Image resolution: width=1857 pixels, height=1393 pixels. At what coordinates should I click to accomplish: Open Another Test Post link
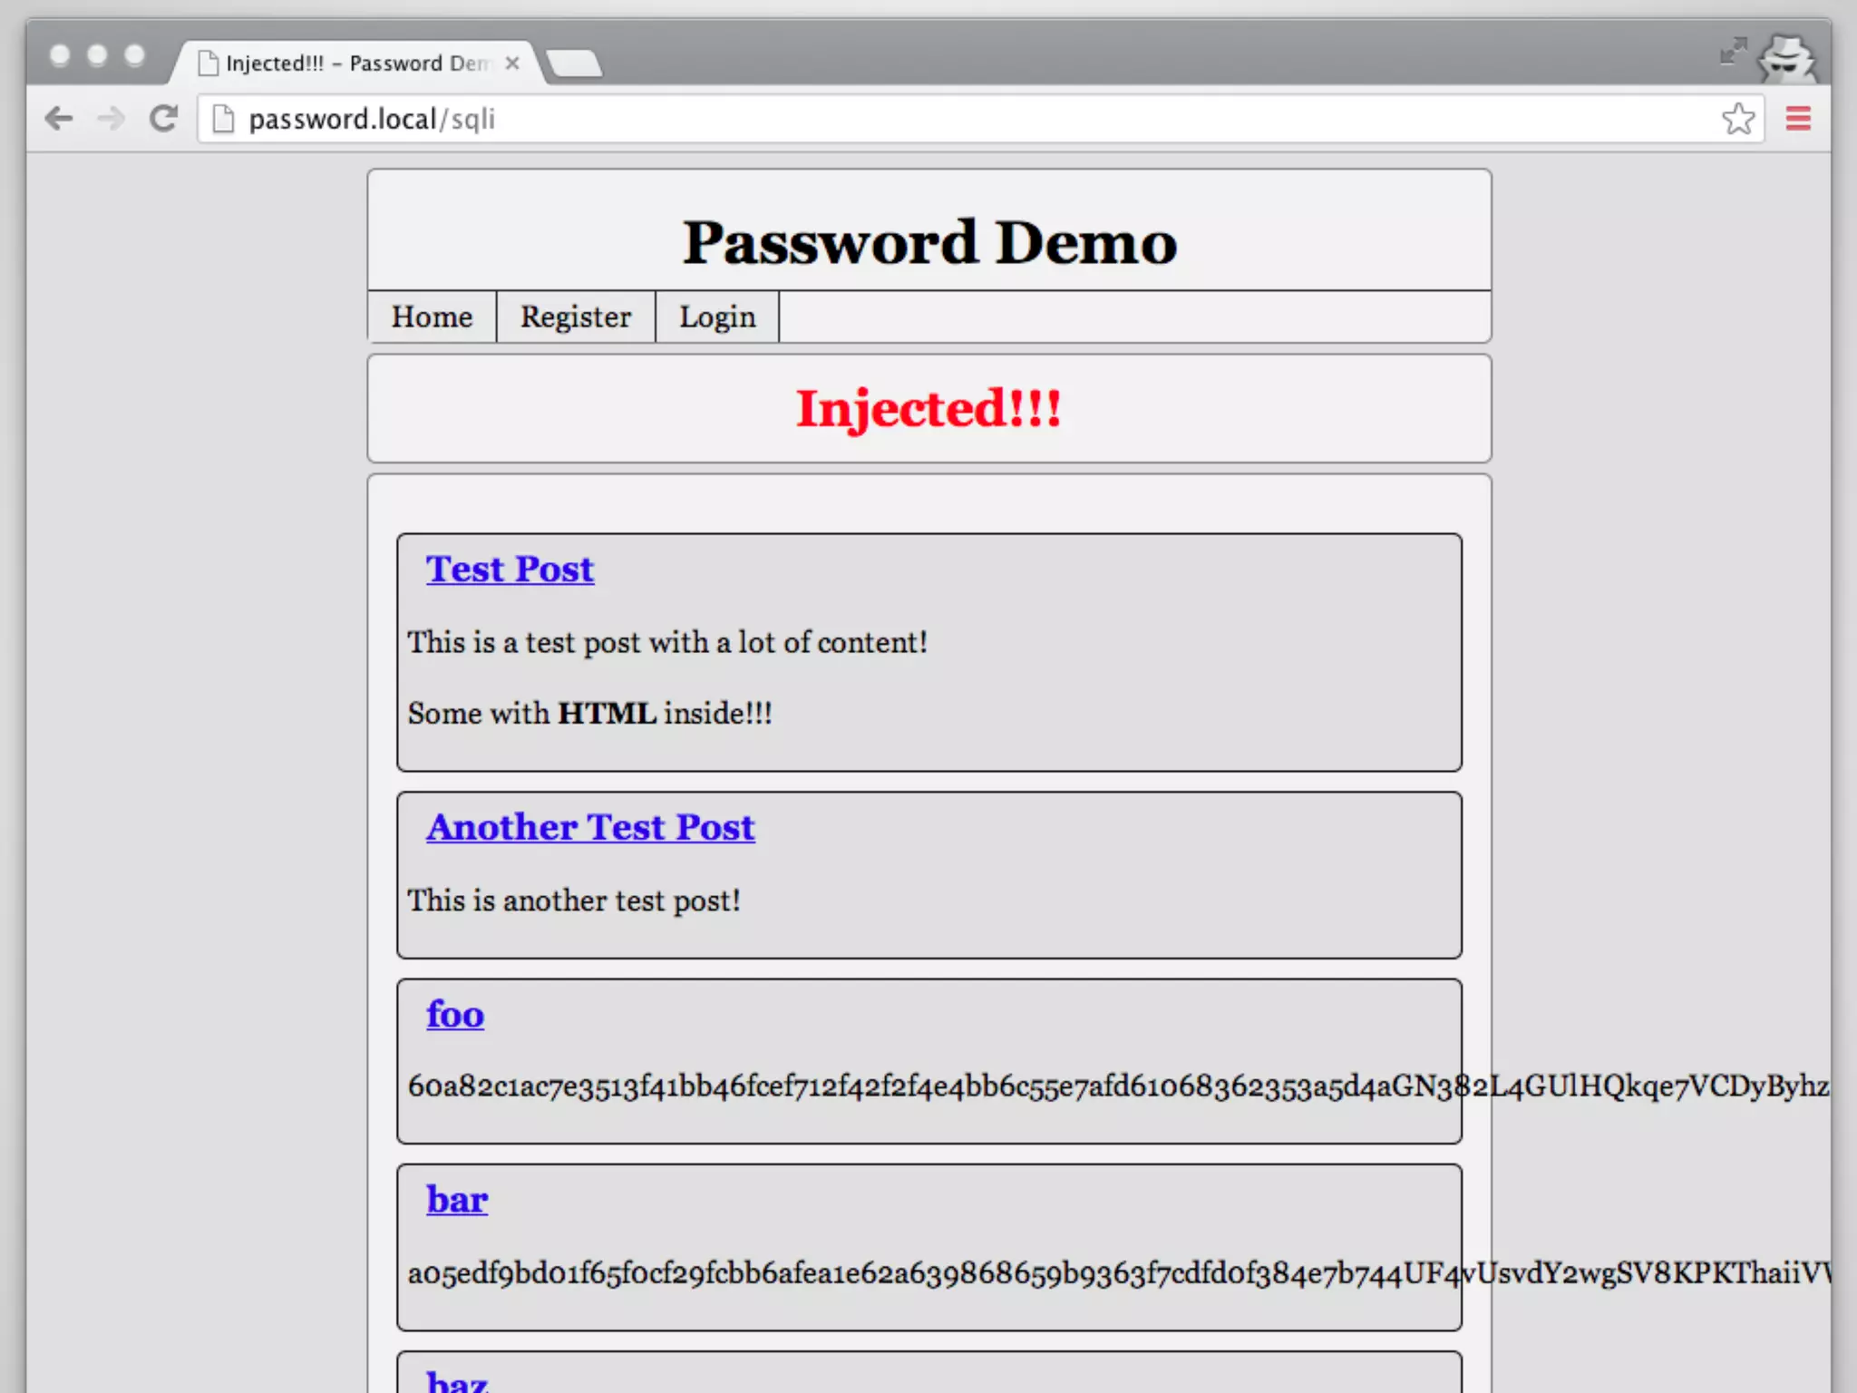pyautogui.click(x=590, y=828)
